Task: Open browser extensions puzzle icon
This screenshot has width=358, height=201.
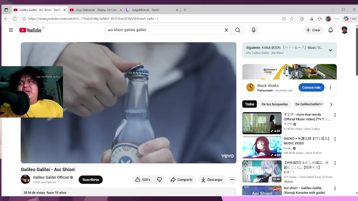Action: (302, 19)
